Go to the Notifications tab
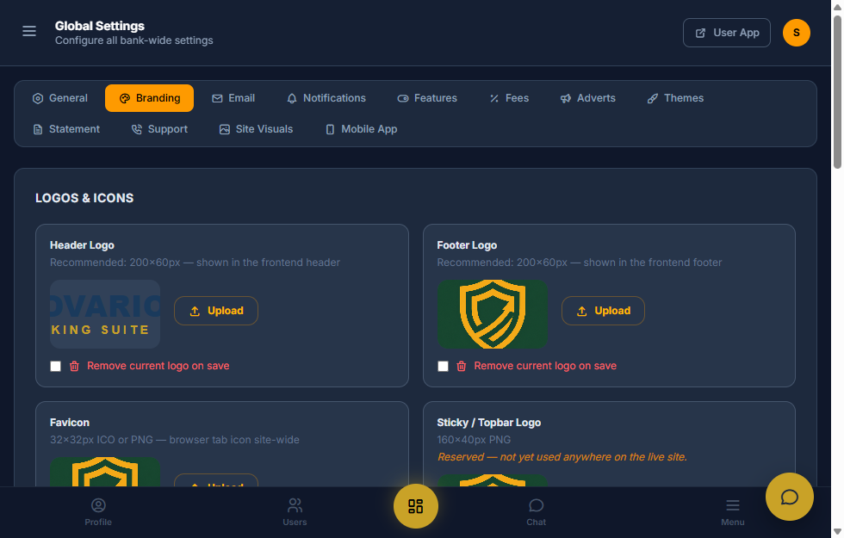Image resolution: width=844 pixels, height=538 pixels. [326, 98]
